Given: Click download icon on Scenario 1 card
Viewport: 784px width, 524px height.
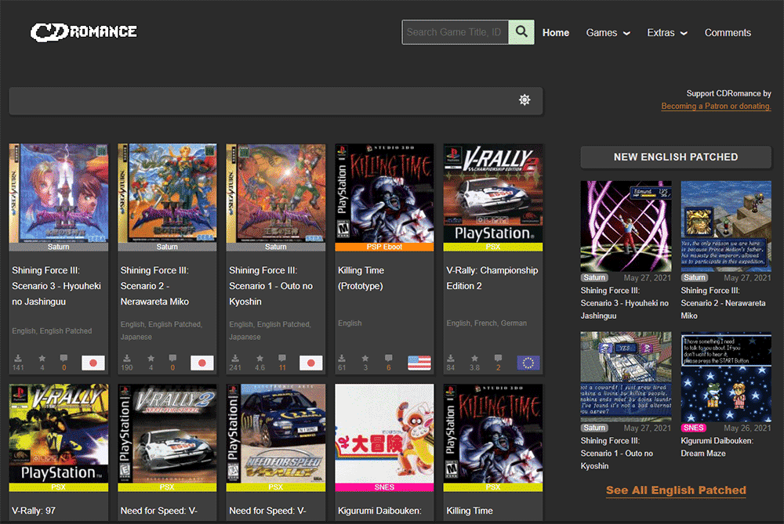Looking at the screenshot, I should coord(235,358).
